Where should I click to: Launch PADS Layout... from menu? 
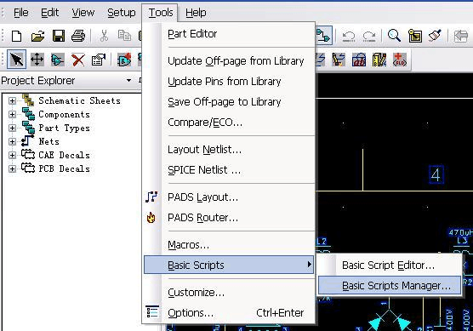229,197
